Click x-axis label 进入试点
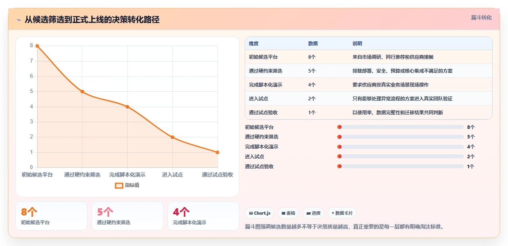Image resolution: width=508 pixels, height=246 pixels. click(172, 175)
